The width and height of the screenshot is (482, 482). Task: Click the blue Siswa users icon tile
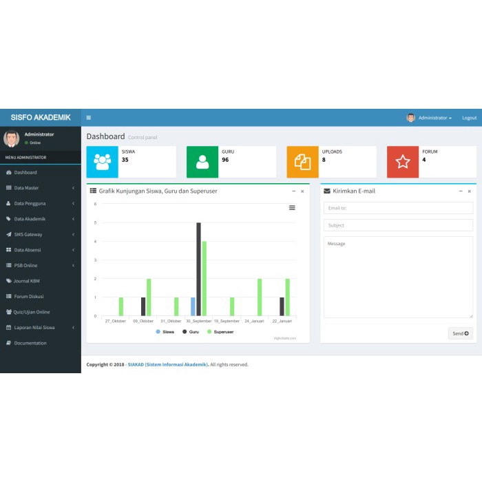103,162
